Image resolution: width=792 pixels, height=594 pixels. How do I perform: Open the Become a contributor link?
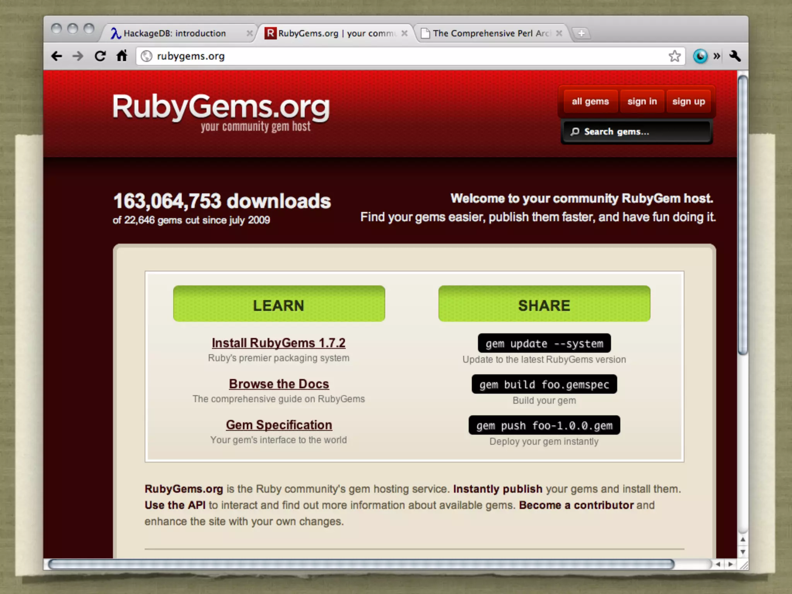pos(576,505)
